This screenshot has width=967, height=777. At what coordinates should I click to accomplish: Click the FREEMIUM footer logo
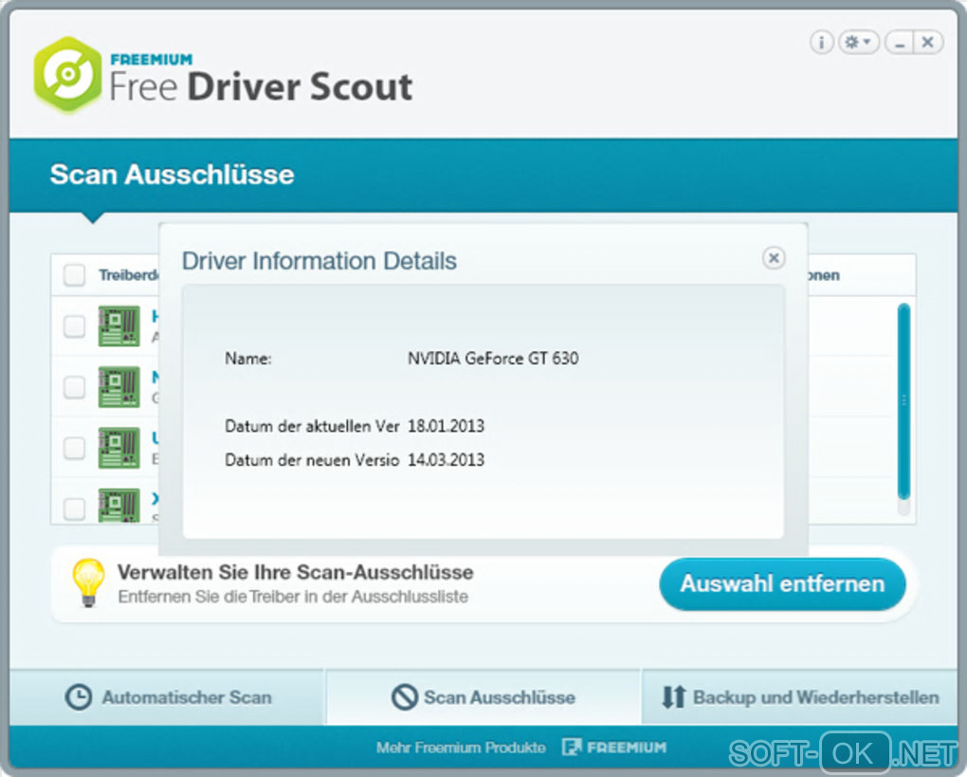[x=614, y=748]
